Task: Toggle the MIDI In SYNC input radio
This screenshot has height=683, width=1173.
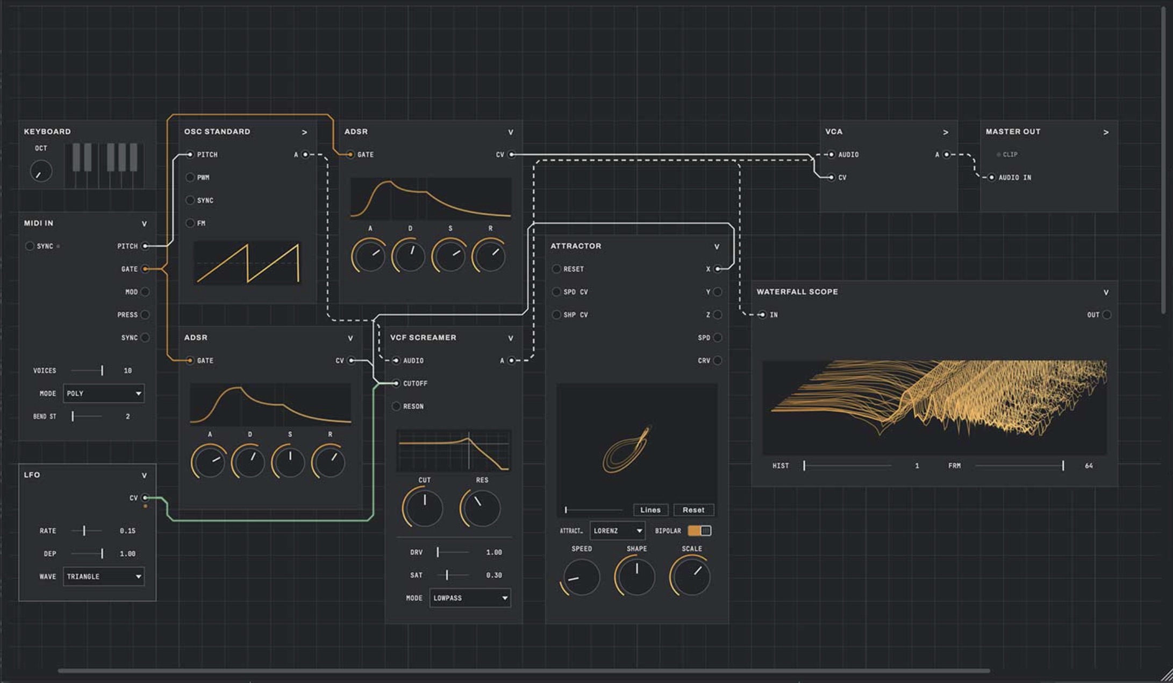Action: pyautogui.click(x=30, y=246)
